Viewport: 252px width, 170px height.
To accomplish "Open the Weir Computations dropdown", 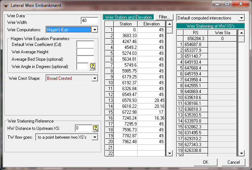I will 95,30.
